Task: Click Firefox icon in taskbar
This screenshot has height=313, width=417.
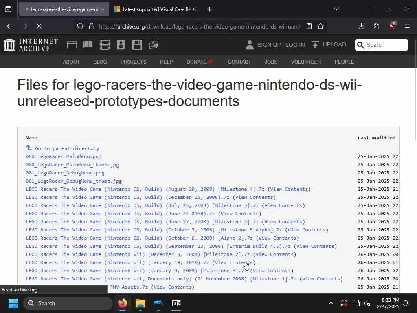Action: pyautogui.click(x=123, y=303)
